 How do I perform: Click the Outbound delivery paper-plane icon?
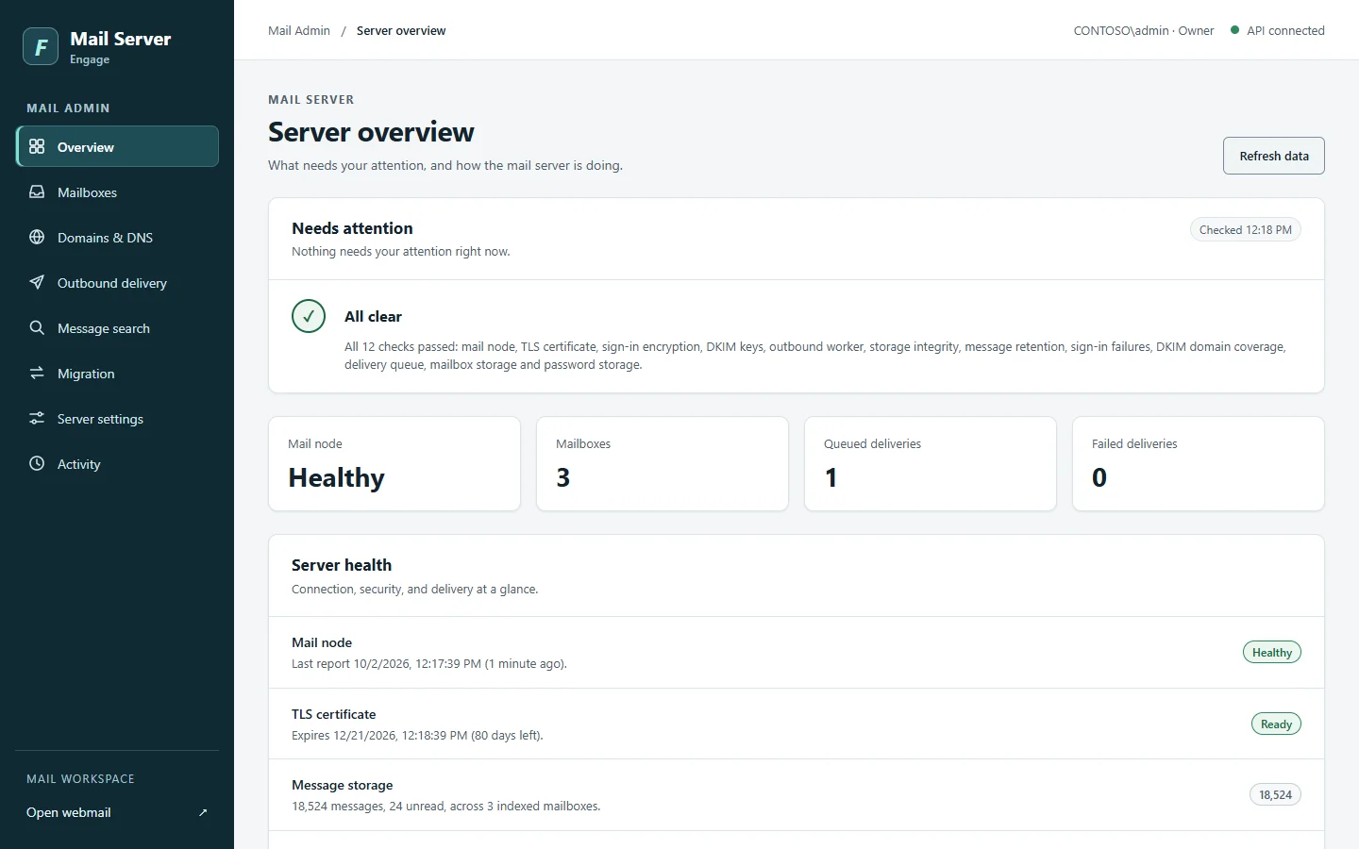[37, 282]
